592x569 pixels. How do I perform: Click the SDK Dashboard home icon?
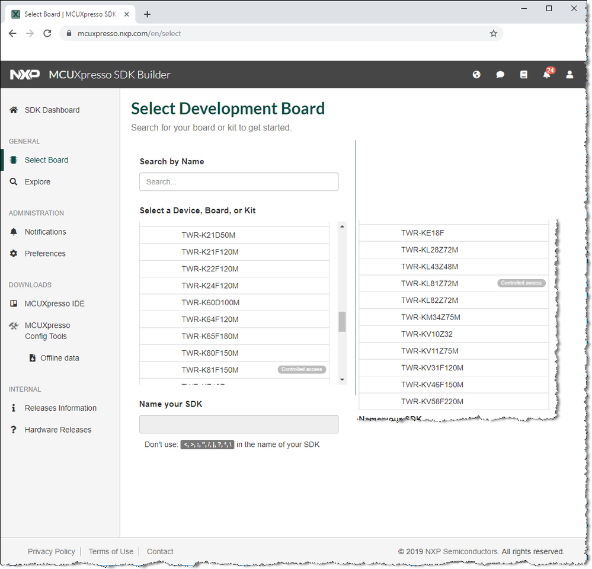pyautogui.click(x=14, y=110)
